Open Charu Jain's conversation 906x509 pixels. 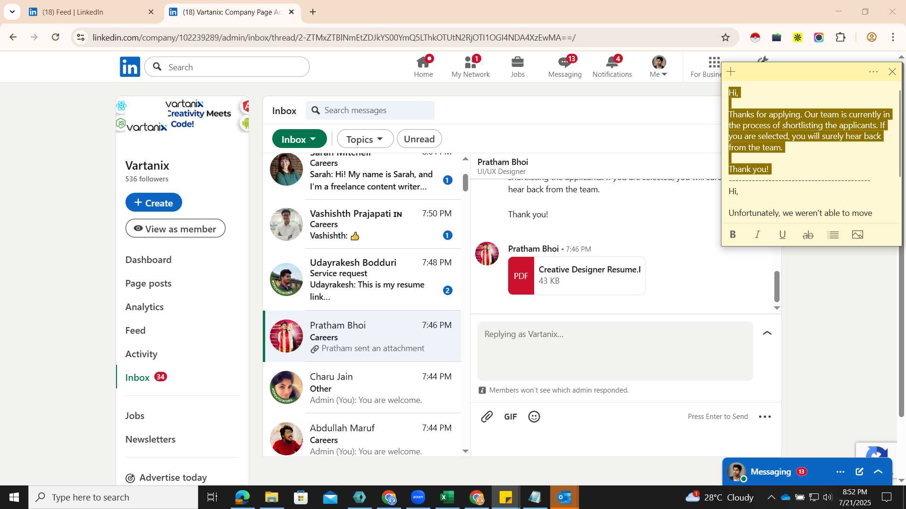tap(362, 388)
